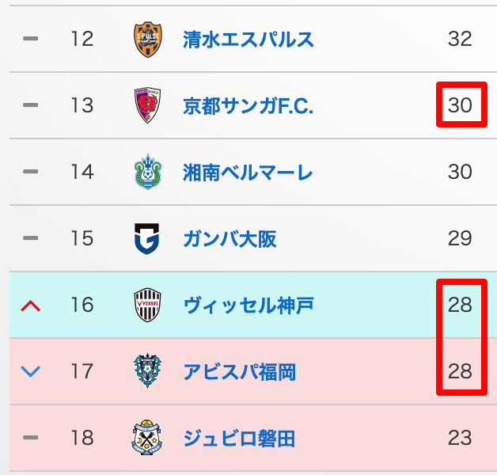Click the Shimizu S-Pulse team crest
This screenshot has height=475, width=497.
pyautogui.click(x=148, y=39)
